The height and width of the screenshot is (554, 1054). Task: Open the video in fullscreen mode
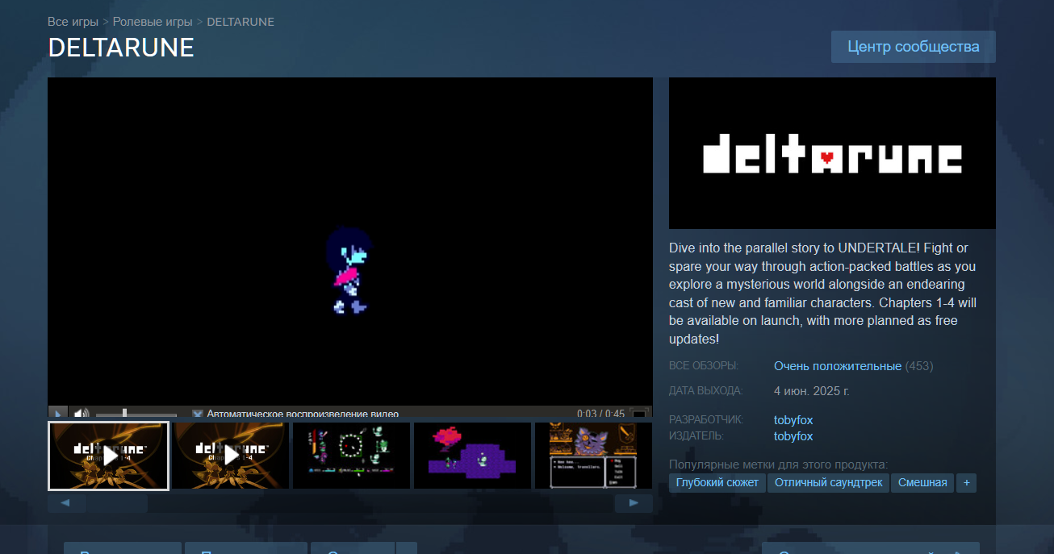(639, 414)
